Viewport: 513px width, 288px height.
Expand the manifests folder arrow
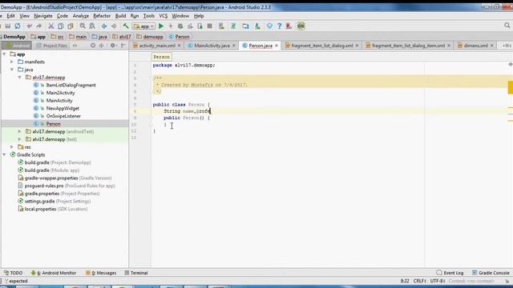coord(12,62)
